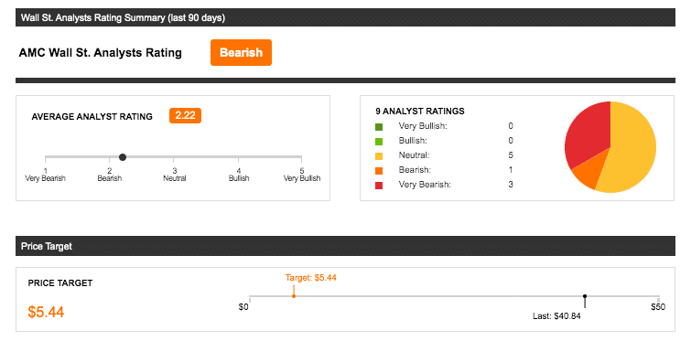691x341 pixels.
Task: Click the Neutral yellow legend swatch
Action: pos(379,156)
